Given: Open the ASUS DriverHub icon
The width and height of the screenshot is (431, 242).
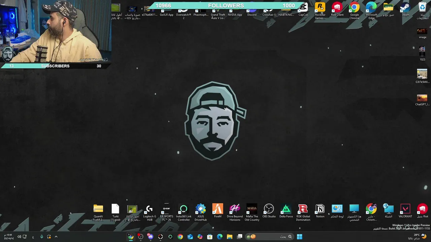Looking at the screenshot, I should pyautogui.click(x=200, y=212).
